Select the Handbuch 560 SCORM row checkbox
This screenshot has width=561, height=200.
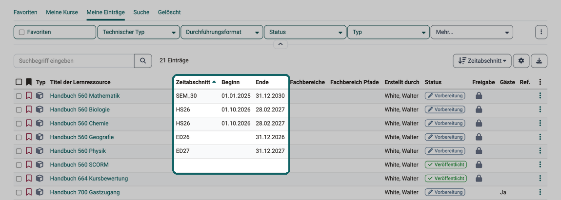[19, 164]
